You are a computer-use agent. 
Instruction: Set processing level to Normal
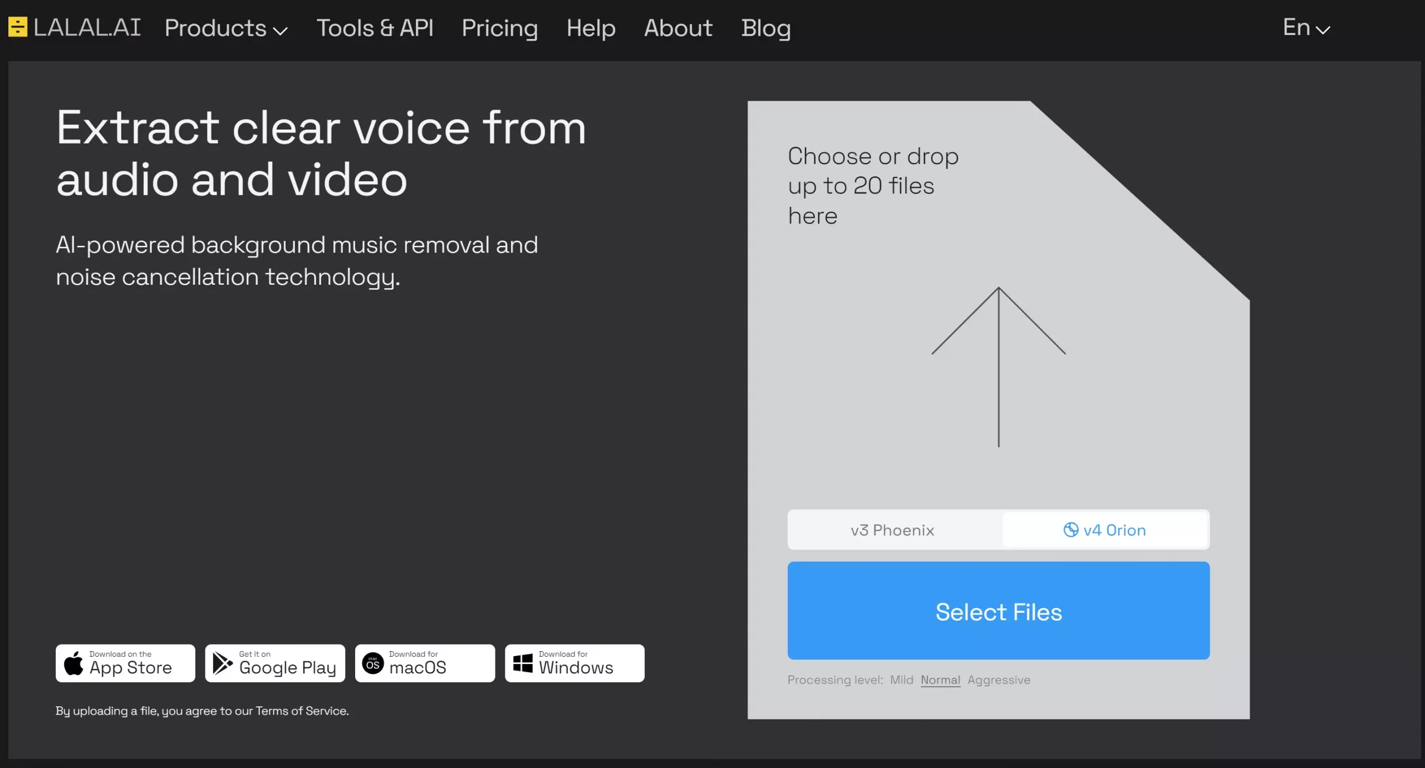(x=940, y=680)
